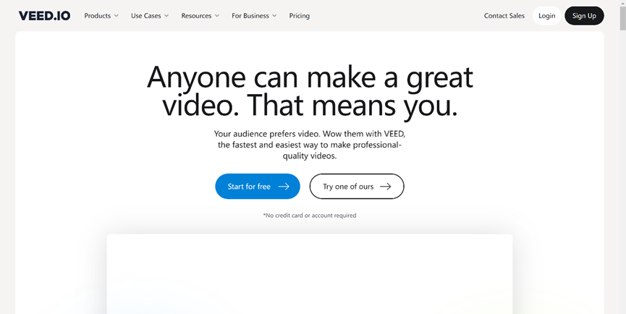
Task: Click the "*No credit card or account required" note
Action: click(x=310, y=216)
